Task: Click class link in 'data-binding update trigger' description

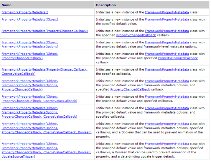Action: pyautogui.click(x=167, y=144)
